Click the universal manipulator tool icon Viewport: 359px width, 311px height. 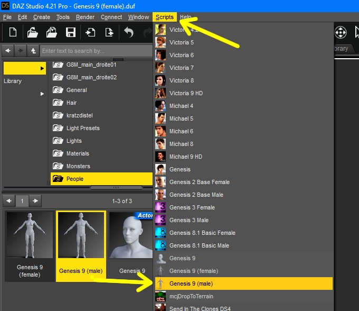pyautogui.click(x=341, y=32)
